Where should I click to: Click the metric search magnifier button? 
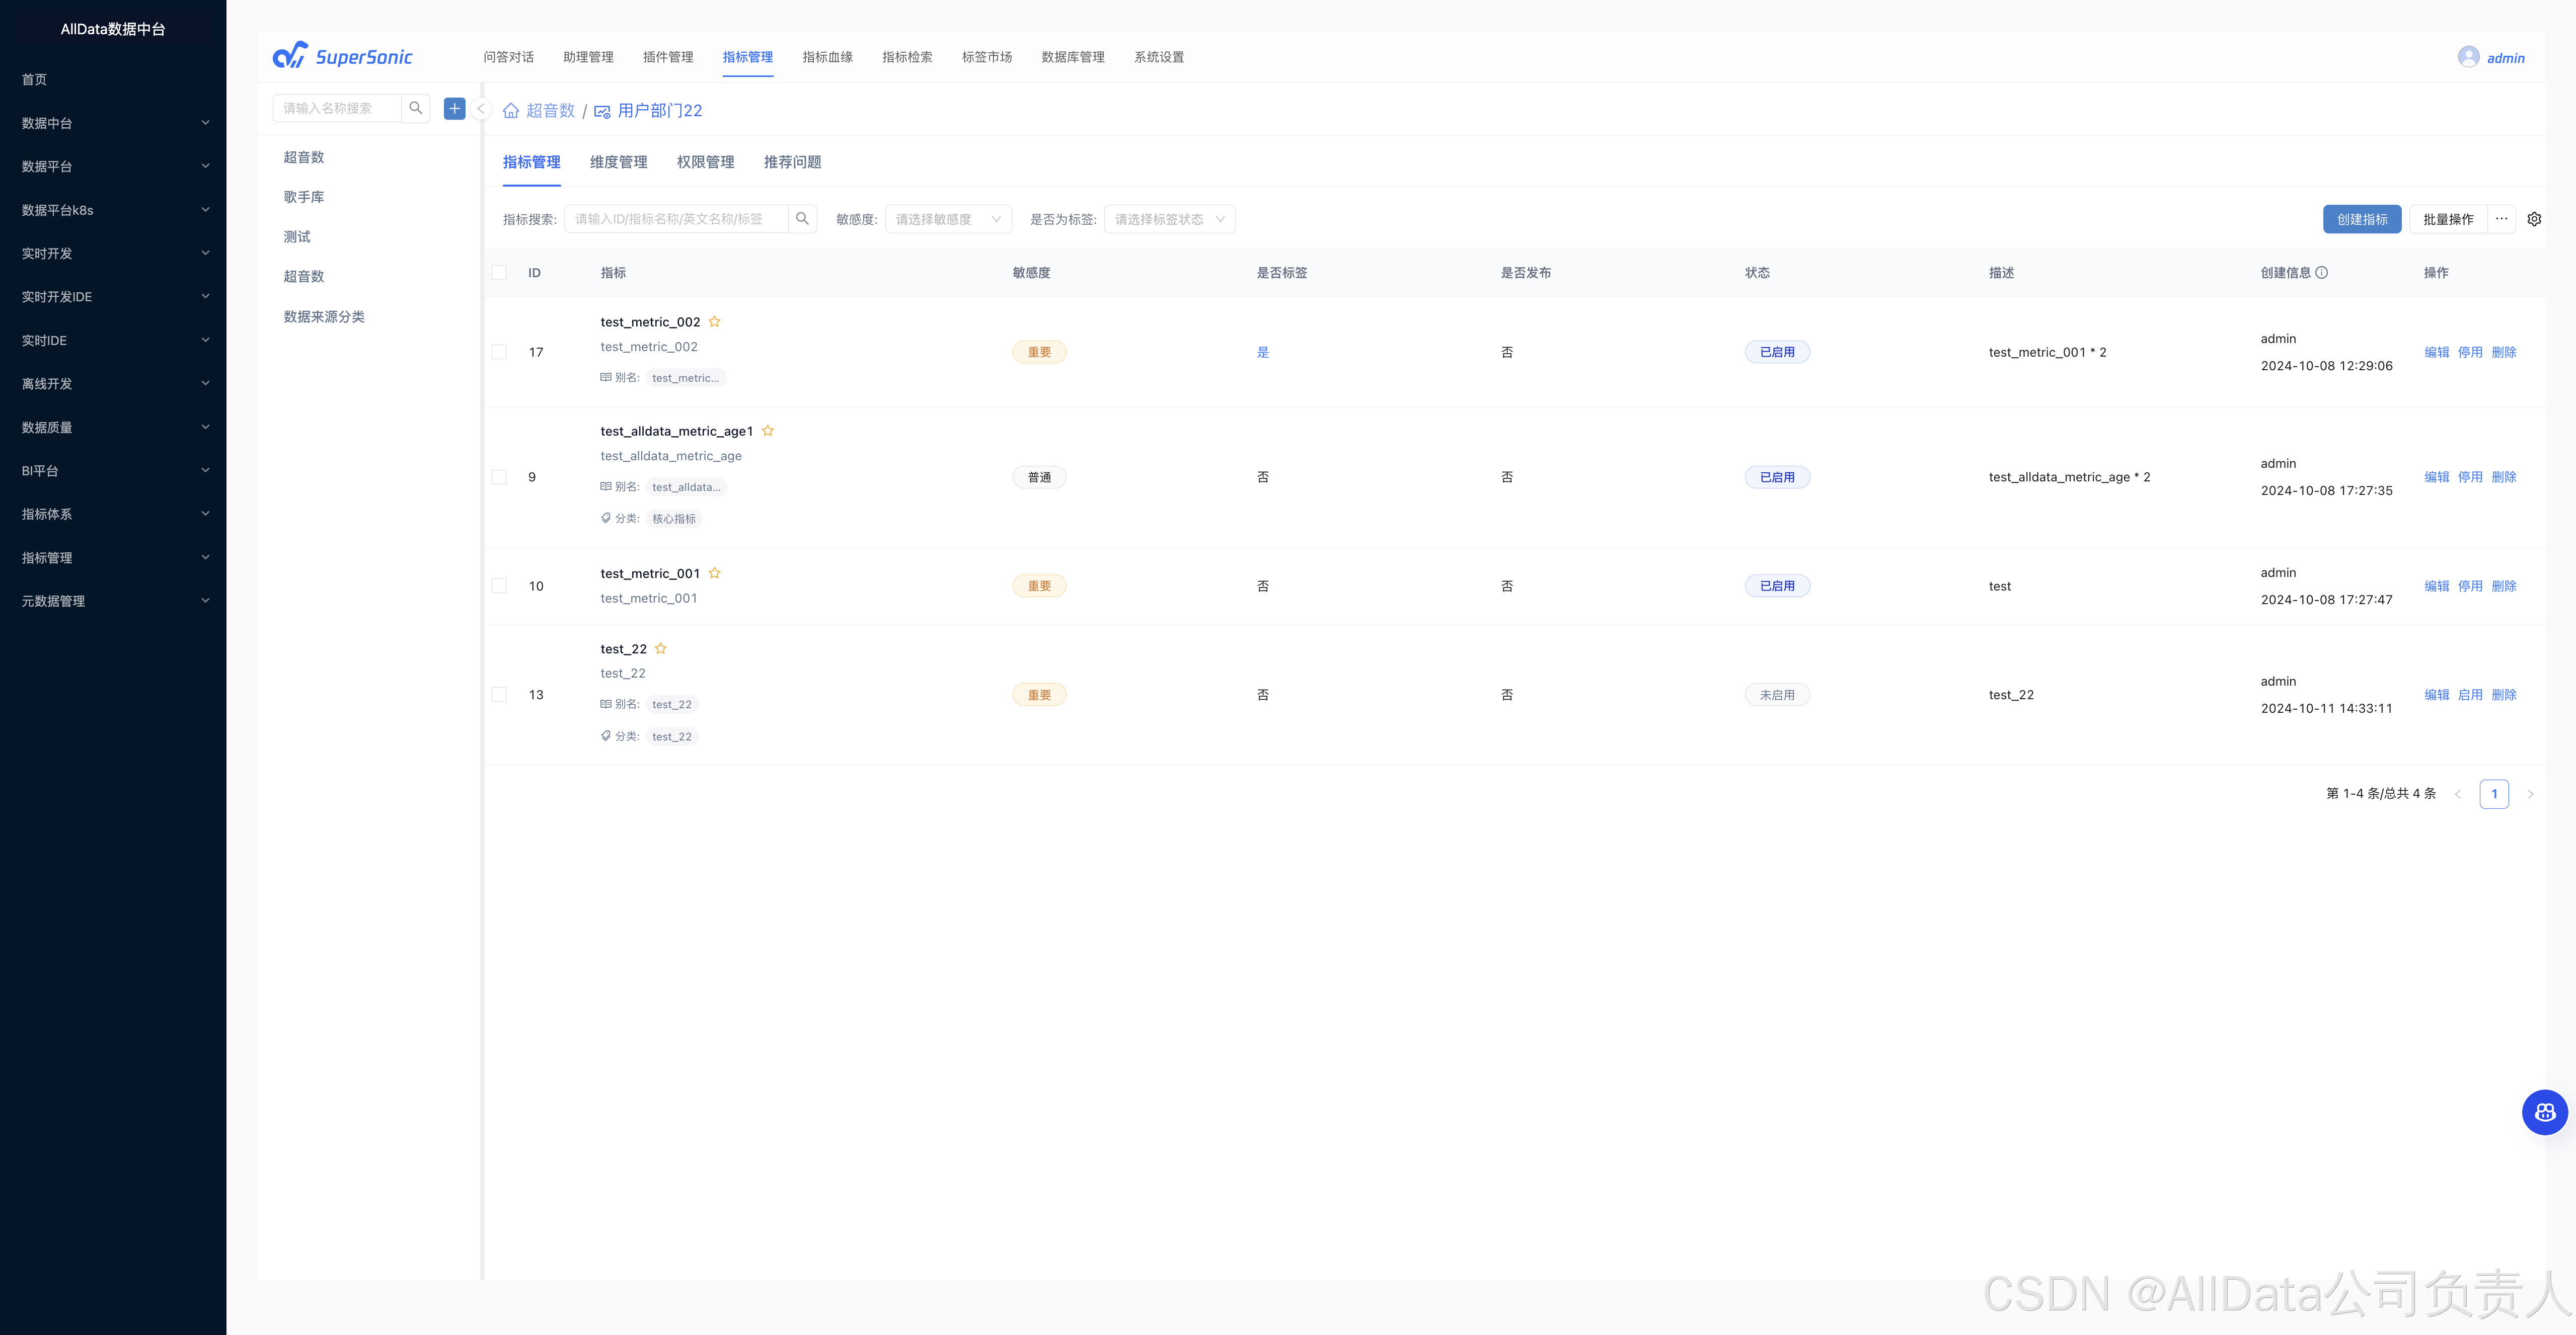[802, 219]
